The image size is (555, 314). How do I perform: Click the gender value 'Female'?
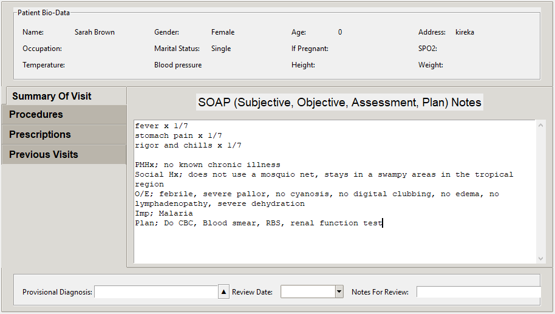pyautogui.click(x=223, y=32)
